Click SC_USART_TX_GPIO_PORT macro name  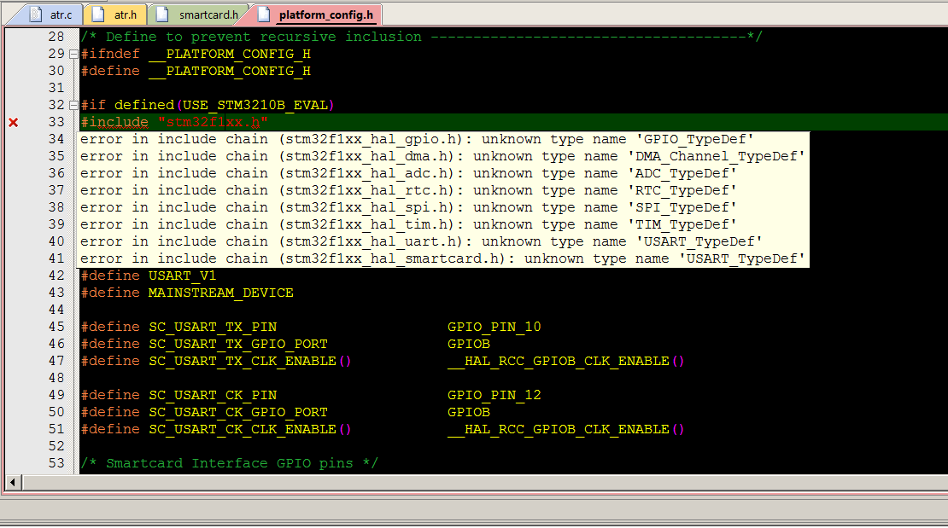pos(238,344)
